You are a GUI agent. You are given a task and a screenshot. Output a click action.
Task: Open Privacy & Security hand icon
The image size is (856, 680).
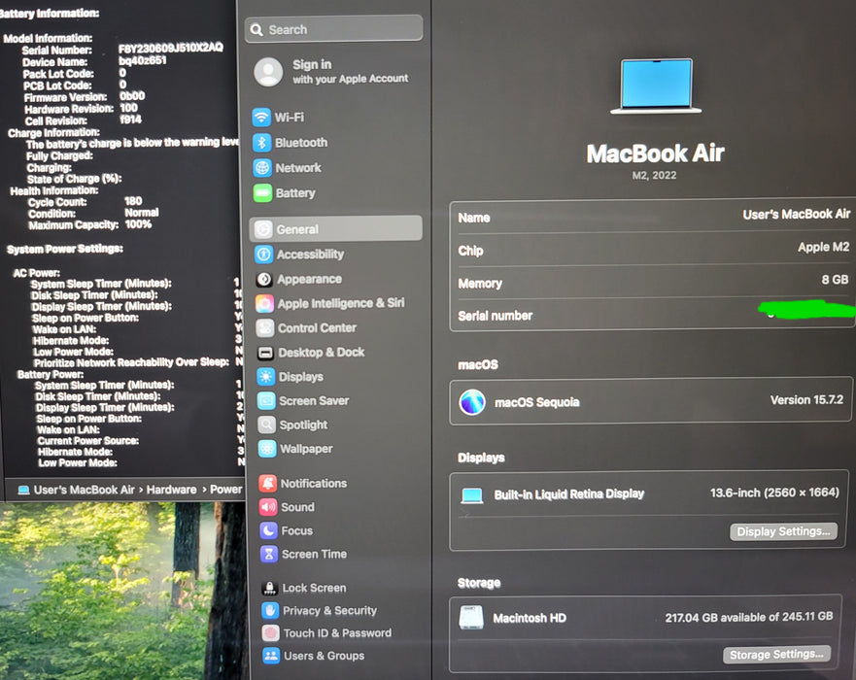[x=270, y=611]
